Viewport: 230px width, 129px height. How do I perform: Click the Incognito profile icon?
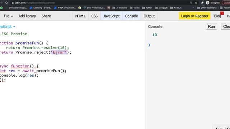point(208,3)
